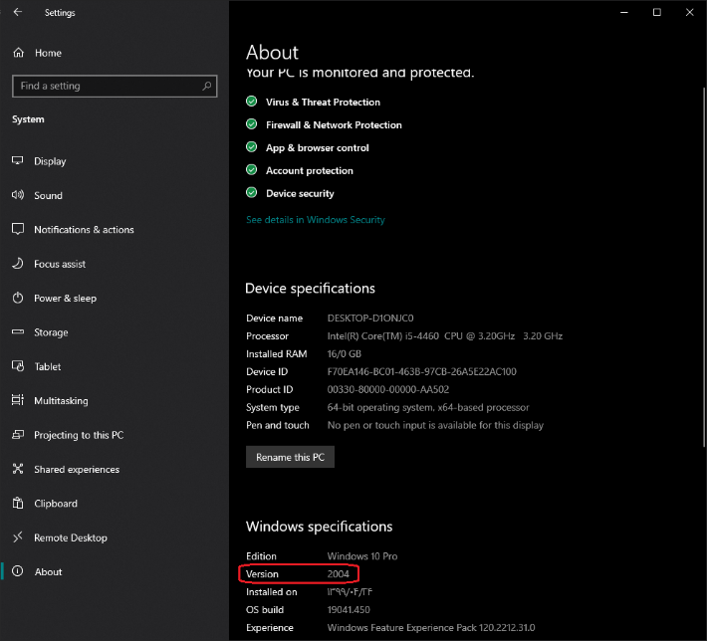707x641 pixels.
Task: Open Sound settings speaker icon
Action: coord(18,195)
